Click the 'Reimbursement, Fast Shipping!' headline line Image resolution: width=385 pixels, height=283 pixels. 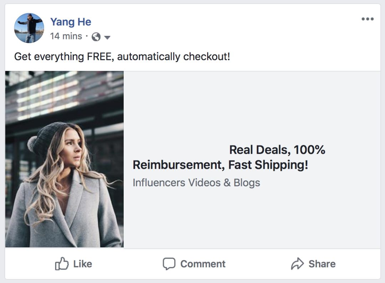coord(220,165)
